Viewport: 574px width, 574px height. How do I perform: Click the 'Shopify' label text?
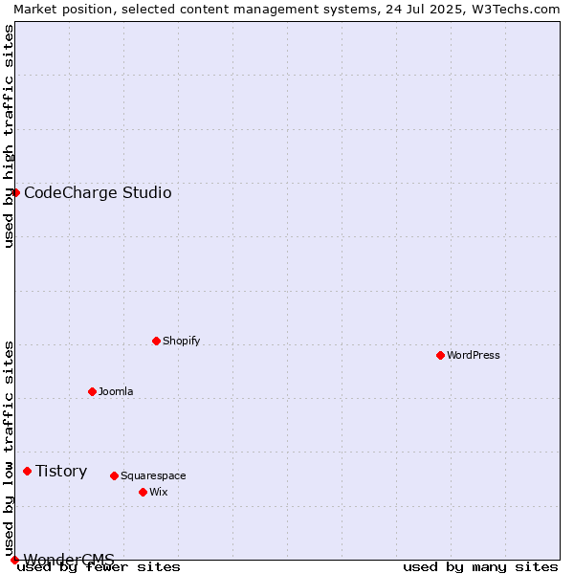coord(181,342)
